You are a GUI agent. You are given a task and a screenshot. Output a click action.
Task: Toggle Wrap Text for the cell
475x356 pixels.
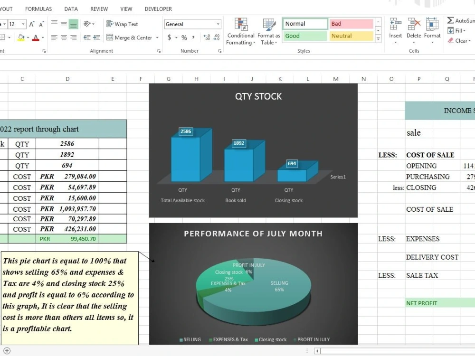pyautogui.click(x=122, y=24)
